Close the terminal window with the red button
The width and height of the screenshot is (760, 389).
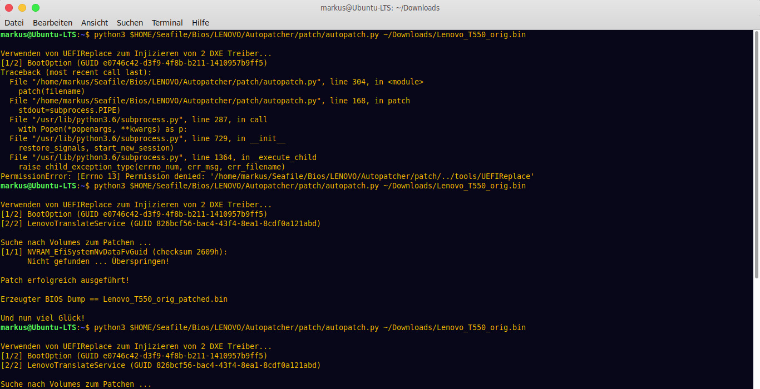9,8
